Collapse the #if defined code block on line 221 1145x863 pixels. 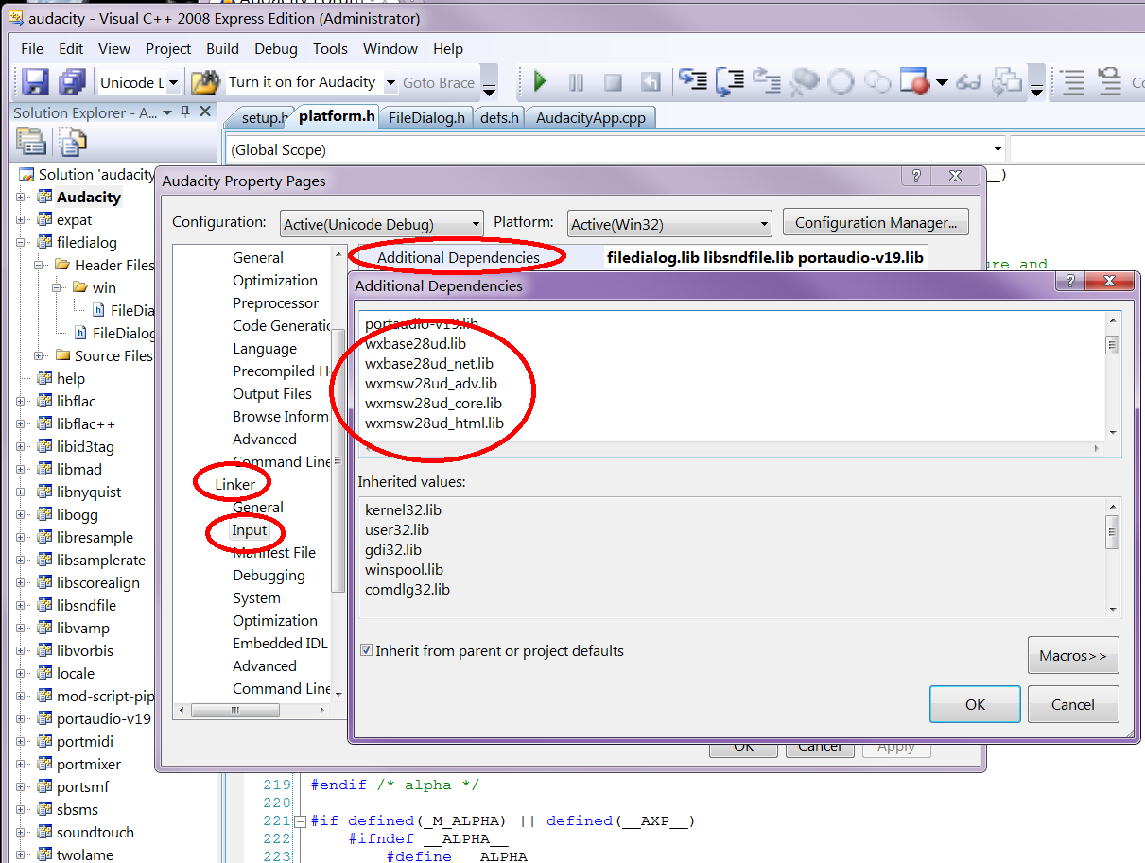pos(301,821)
